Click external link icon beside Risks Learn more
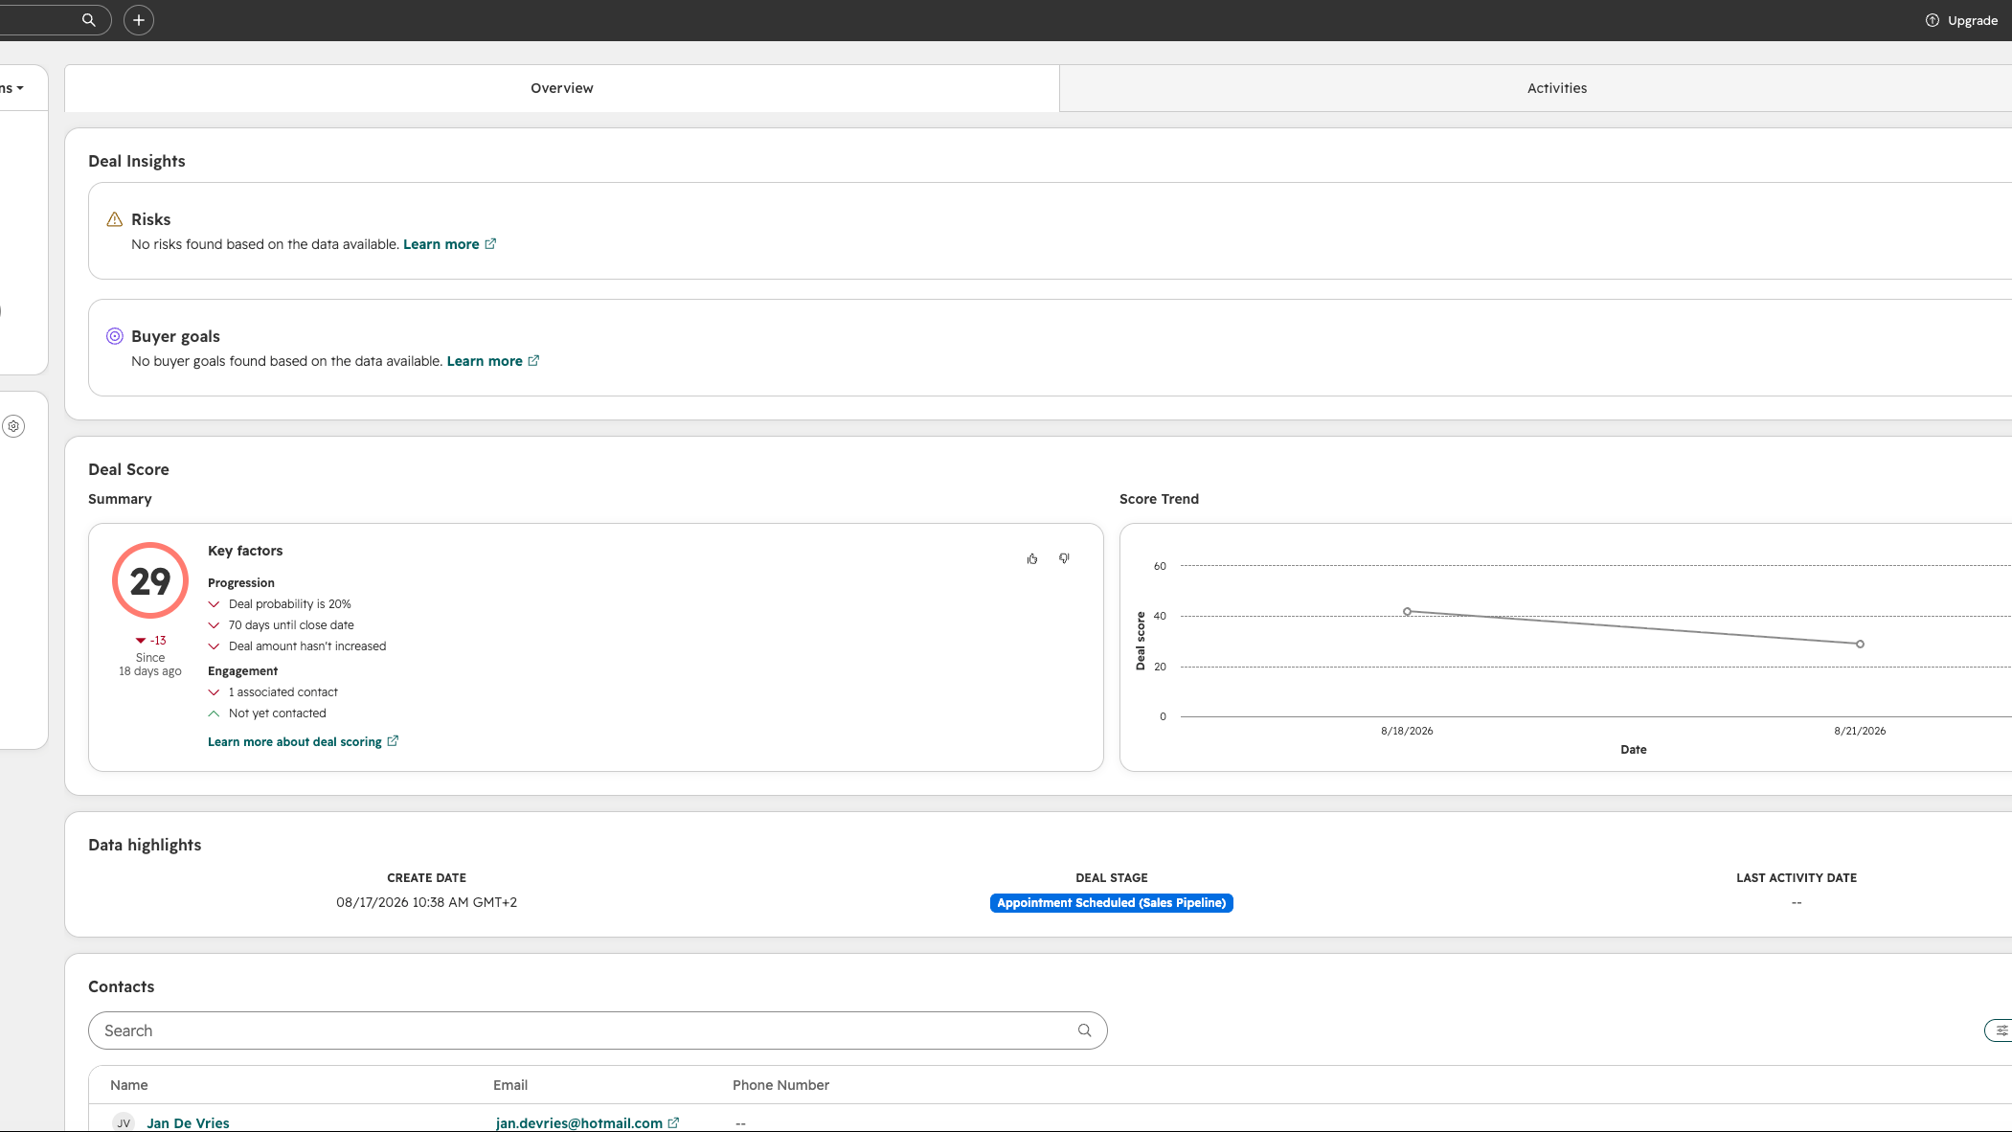Viewport: 2012px width, 1132px height. click(490, 244)
